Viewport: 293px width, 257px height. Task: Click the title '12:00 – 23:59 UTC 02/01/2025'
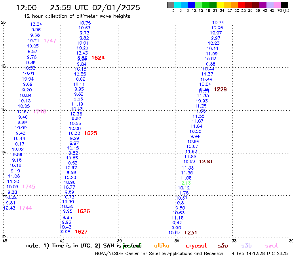pyautogui.click(x=78, y=8)
